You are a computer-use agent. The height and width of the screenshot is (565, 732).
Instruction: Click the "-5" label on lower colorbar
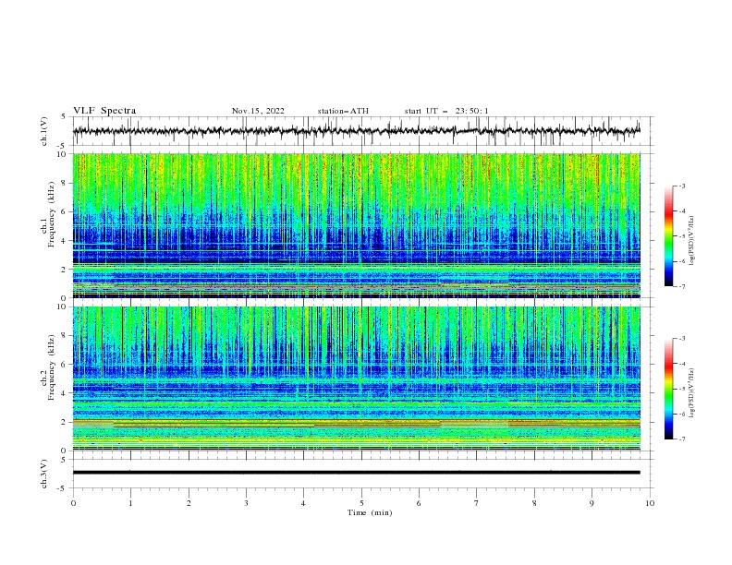click(682, 389)
